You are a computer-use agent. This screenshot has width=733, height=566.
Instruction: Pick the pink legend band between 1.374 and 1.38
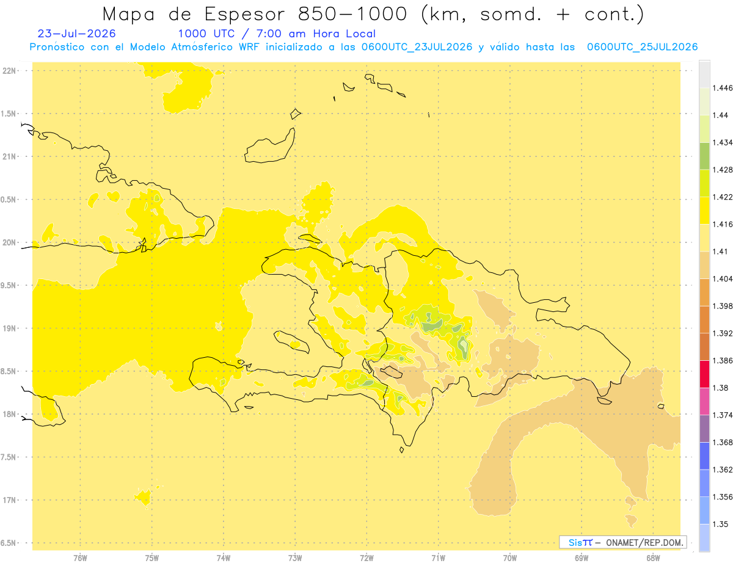click(x=704, y=401)
